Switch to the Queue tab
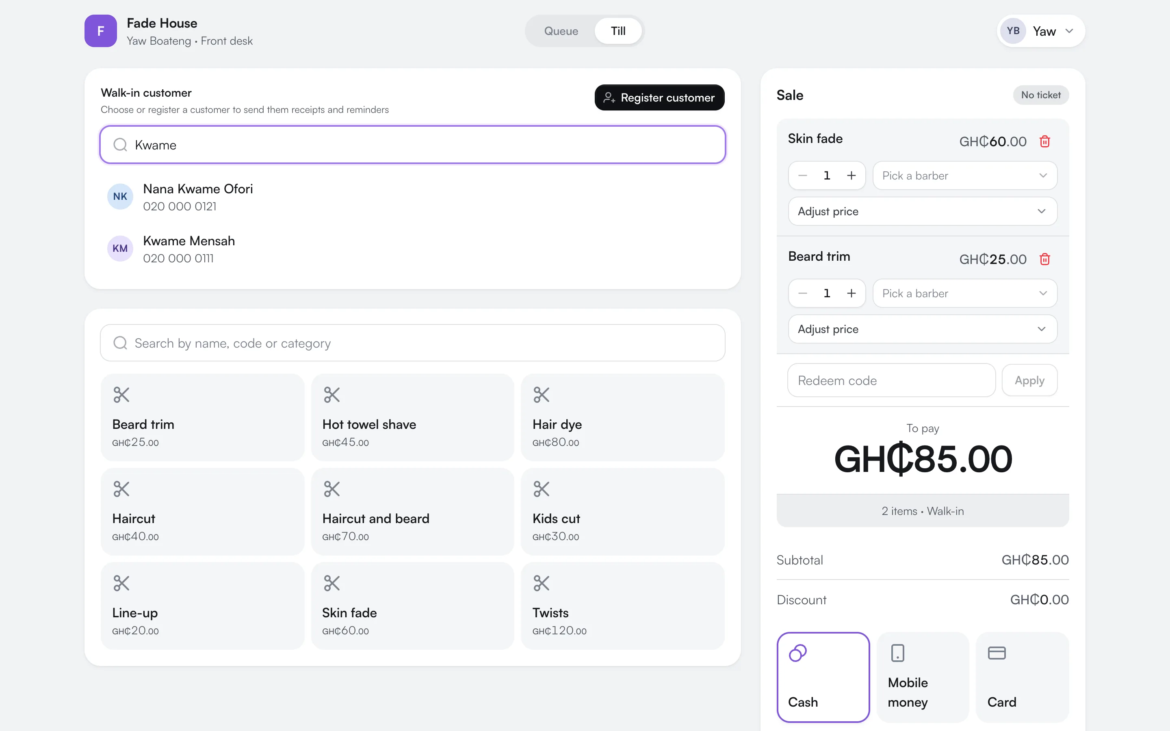This screenshot has width=1170, height=731. click(561, 31)
